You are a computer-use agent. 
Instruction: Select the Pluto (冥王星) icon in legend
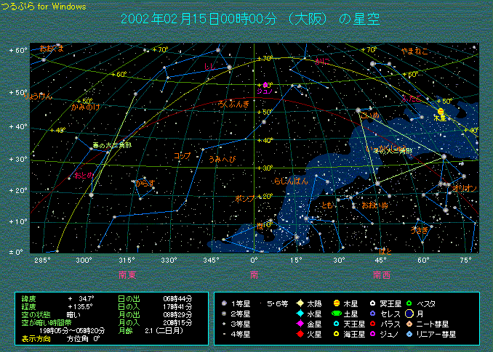[x=373, y=303]
